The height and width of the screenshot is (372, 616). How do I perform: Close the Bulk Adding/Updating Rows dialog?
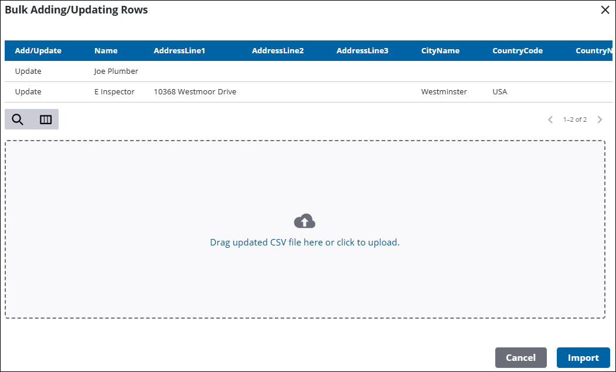[x=605, y=10]
